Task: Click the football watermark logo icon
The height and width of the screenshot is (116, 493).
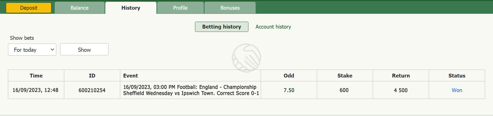Action: [x=246, y=58]
